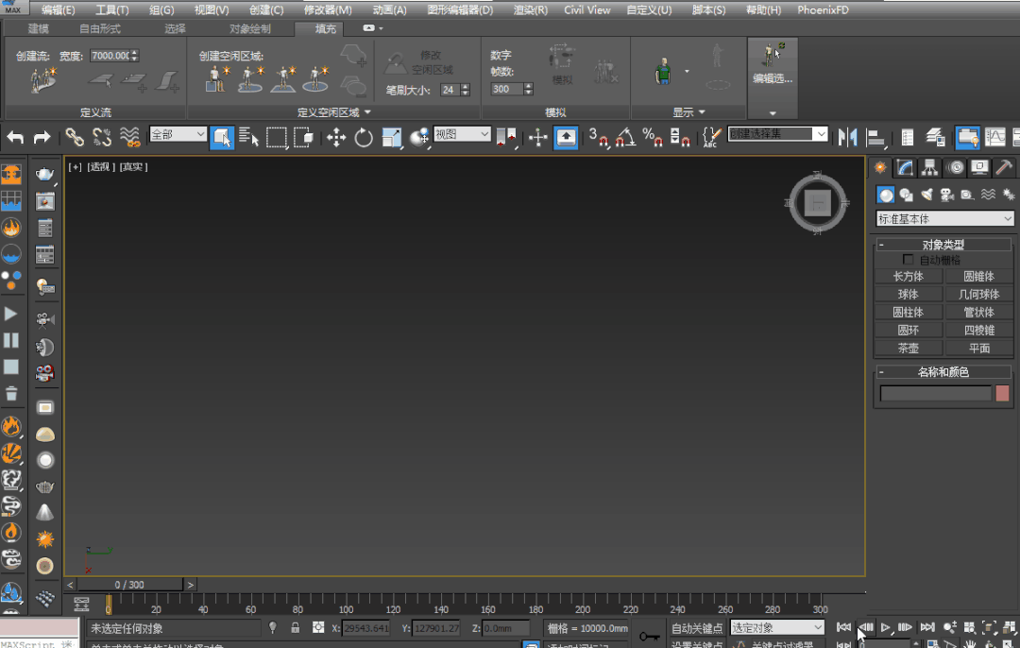Screen dimensions: 1020x648
Task: Open the 标准基本体 dropdown
Action: 944,219
